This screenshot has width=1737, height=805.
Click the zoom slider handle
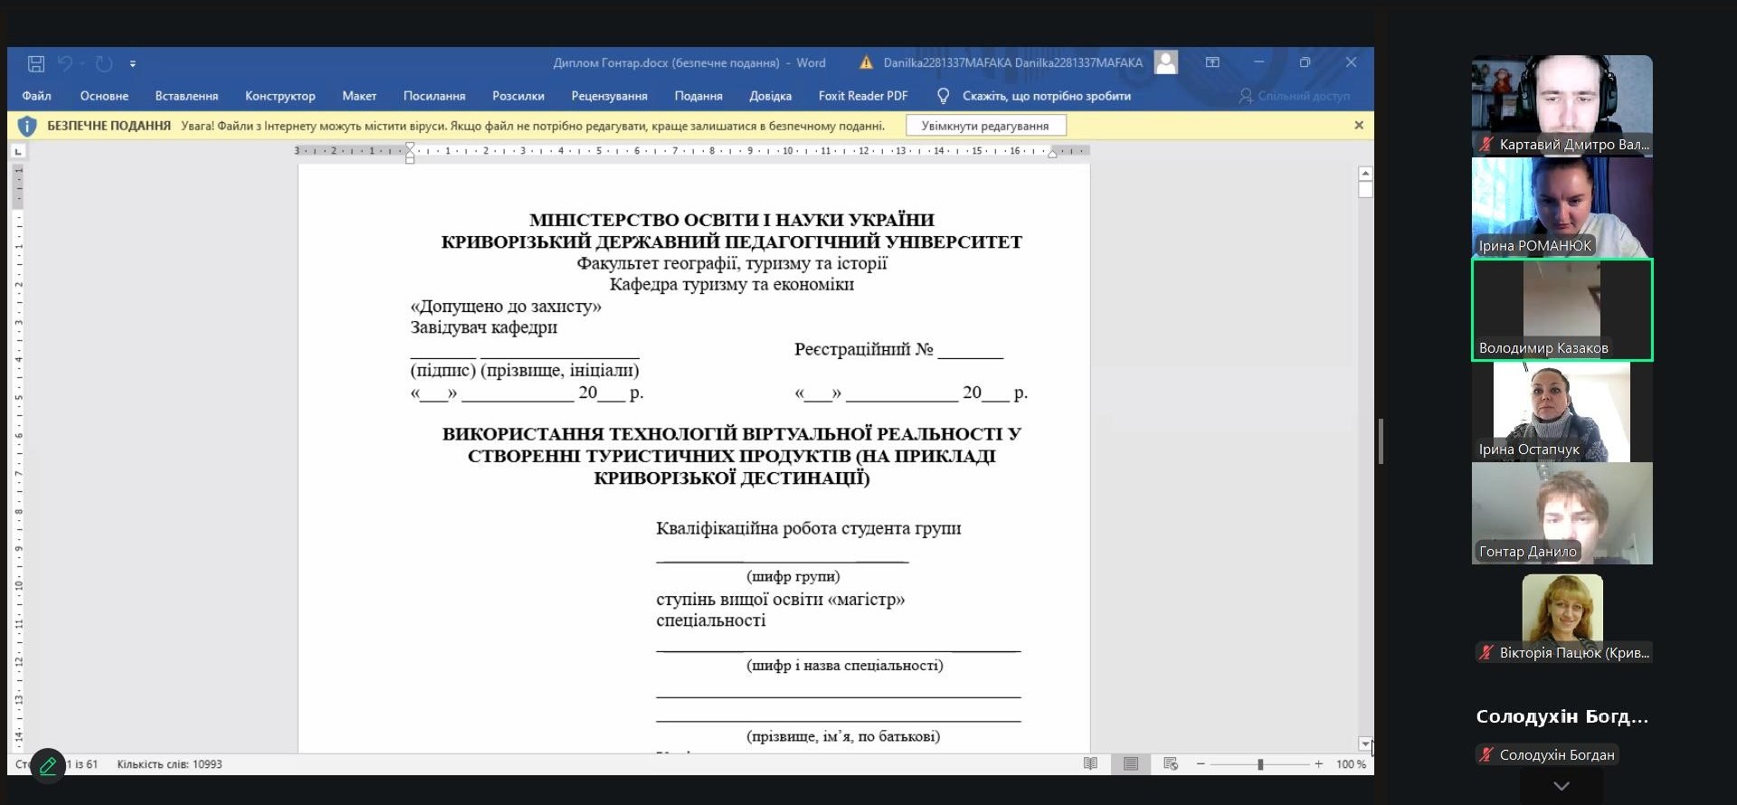pos(1260,764)
